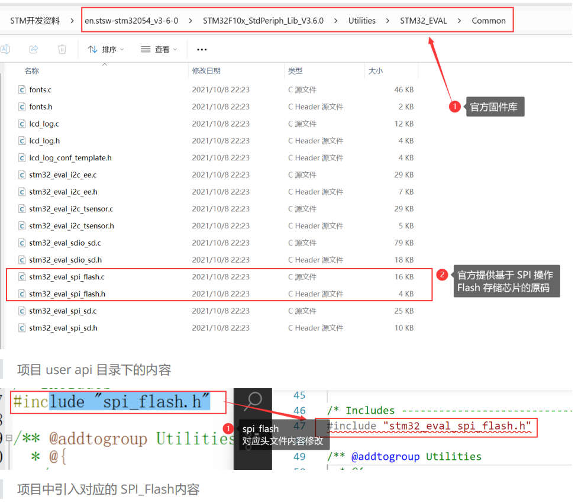This screenshot has width=578, height=503.
Task: Click the share icon in toolbar
Action: click(x=34, y=49)
